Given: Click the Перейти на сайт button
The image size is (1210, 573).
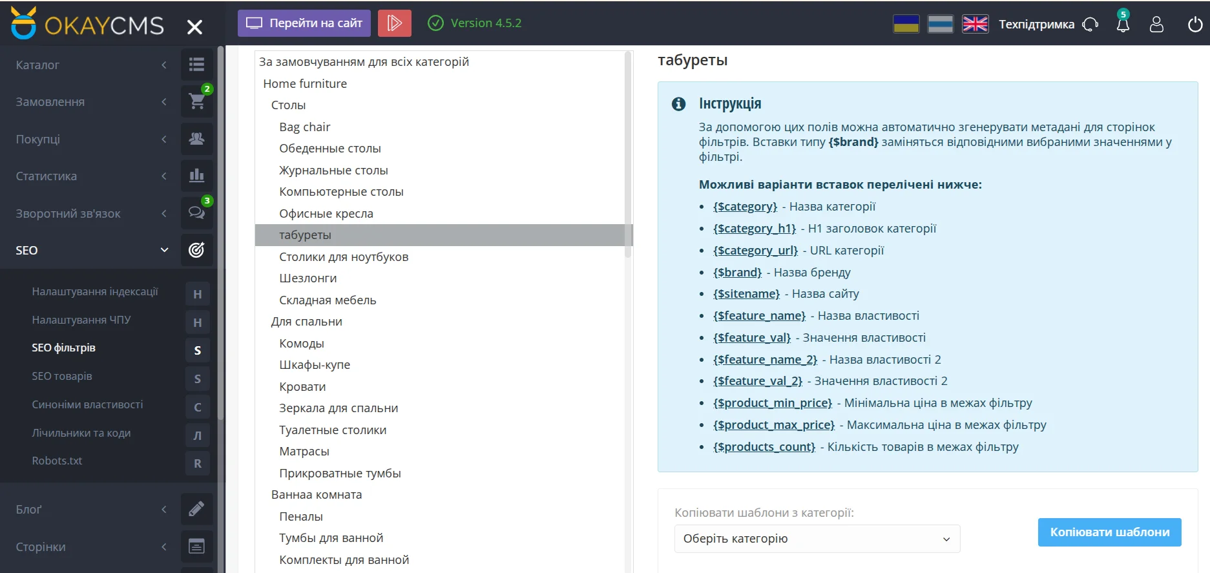Looking at the screenshot, I should tap(304, 23).
